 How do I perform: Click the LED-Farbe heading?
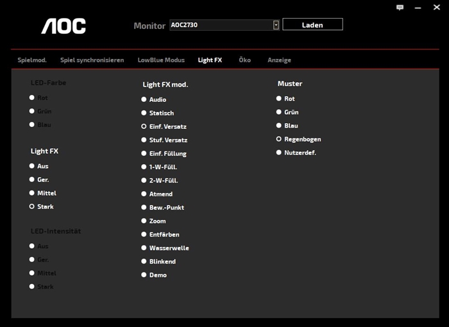pyautogui.click(x=48, y=83)
